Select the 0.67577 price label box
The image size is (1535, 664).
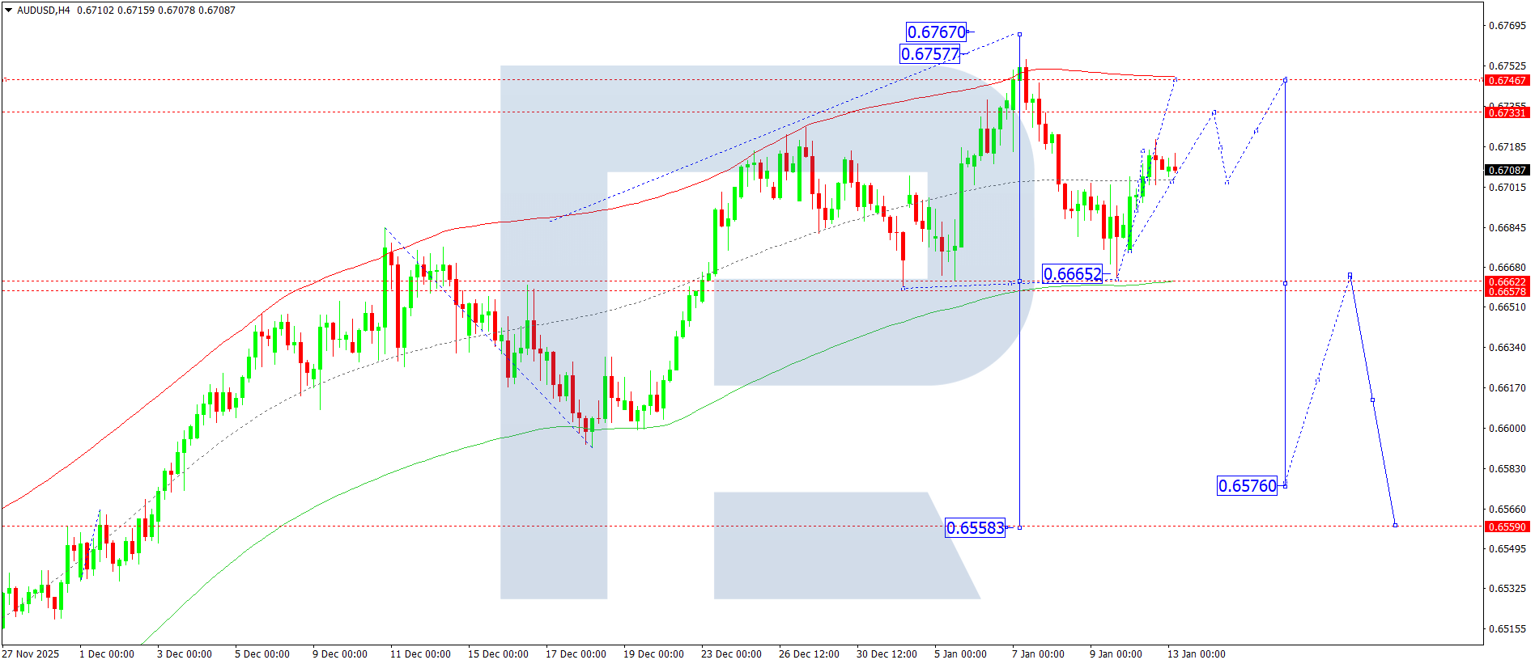pyautogui.click(x=929, y=54)
